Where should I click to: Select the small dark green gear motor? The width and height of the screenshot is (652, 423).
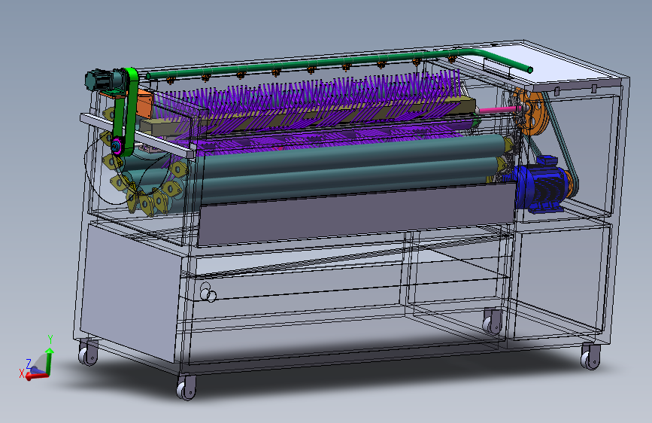point(104,80)
